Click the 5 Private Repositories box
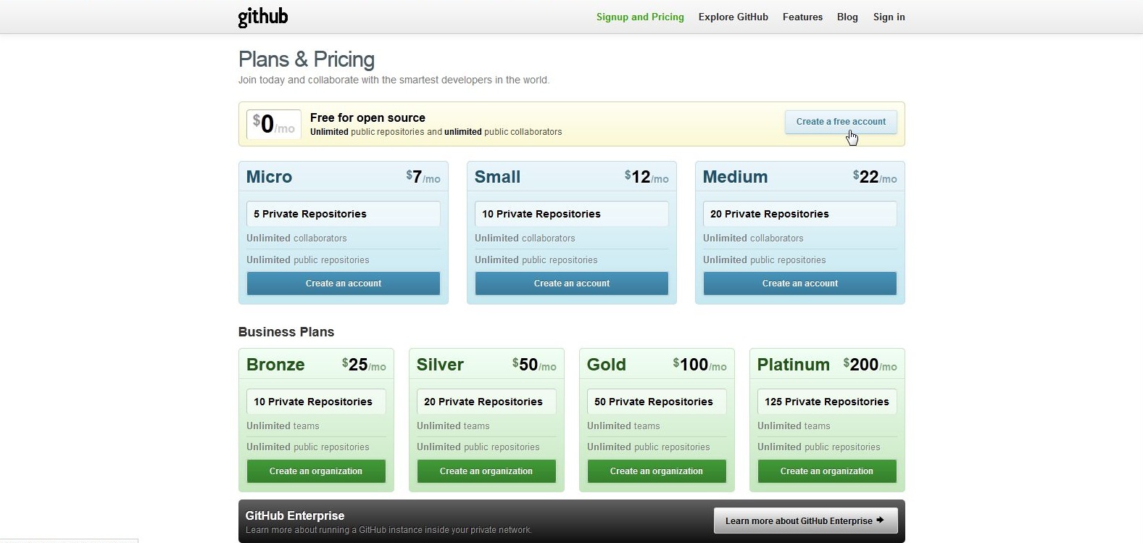Image resolution: width=1143 pixels, height=543 pixels. pyautogui.click(x=344, y=214)
